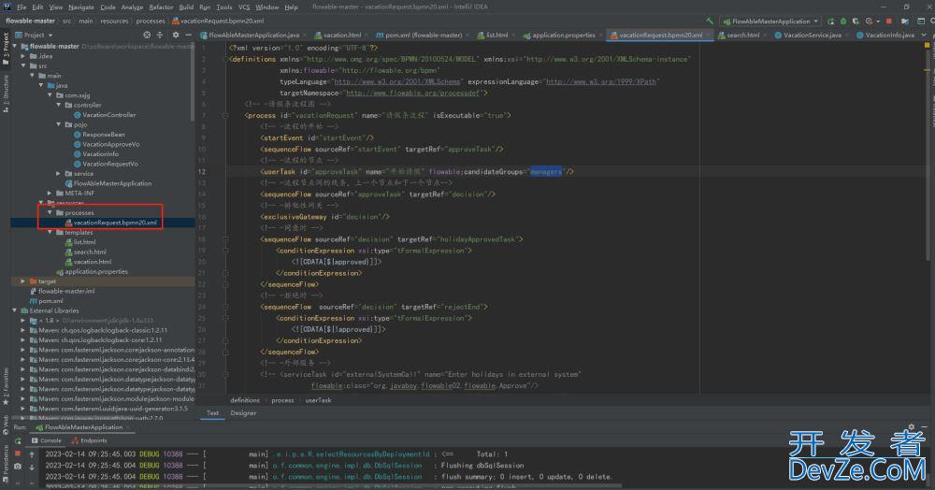Click the scroll down arrow in console
Screen dimensions: 935x490
coord(32,467)
